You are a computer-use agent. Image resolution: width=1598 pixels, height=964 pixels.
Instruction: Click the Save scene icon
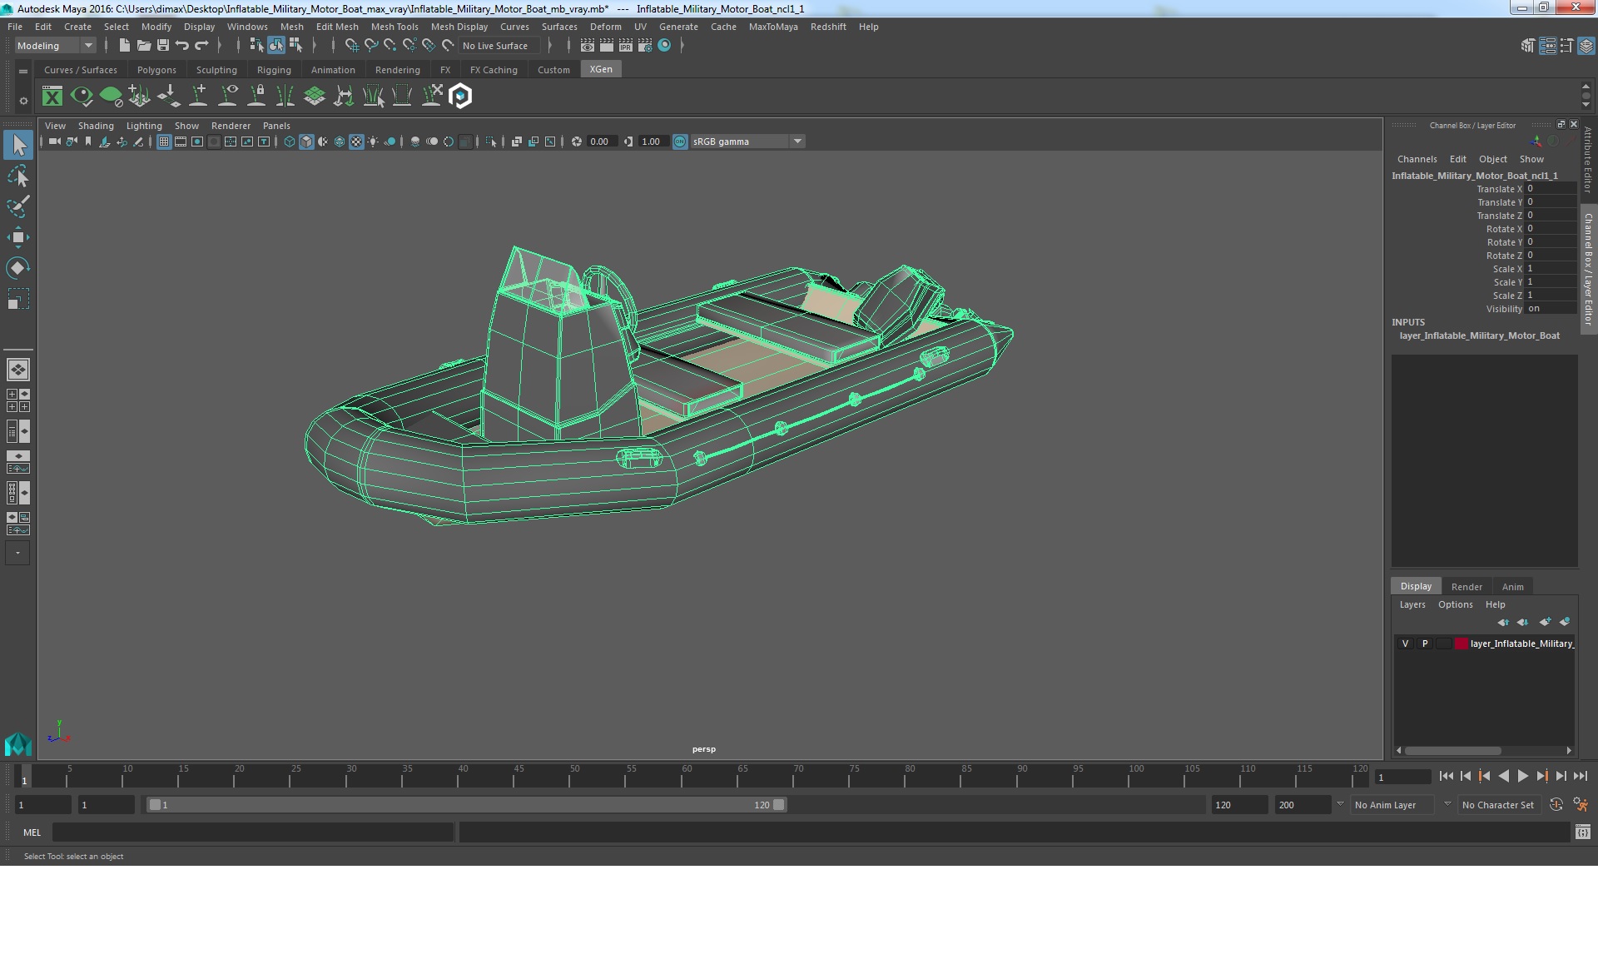point(163,46)
